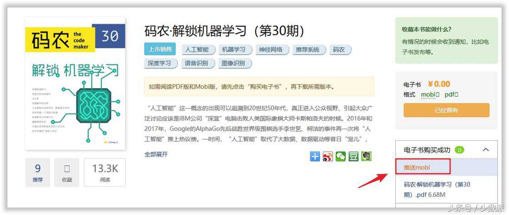This screenshot has height=215, width=509.
Task: Toggle the 收藏 favorite box
Action: pyautogui.click(x=67, y=172)
